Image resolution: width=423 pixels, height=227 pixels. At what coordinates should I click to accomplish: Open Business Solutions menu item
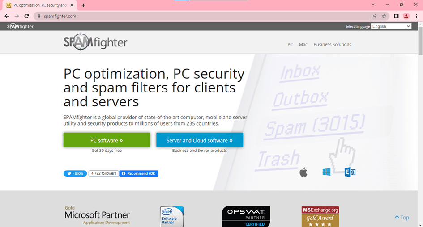click(332, 44)
